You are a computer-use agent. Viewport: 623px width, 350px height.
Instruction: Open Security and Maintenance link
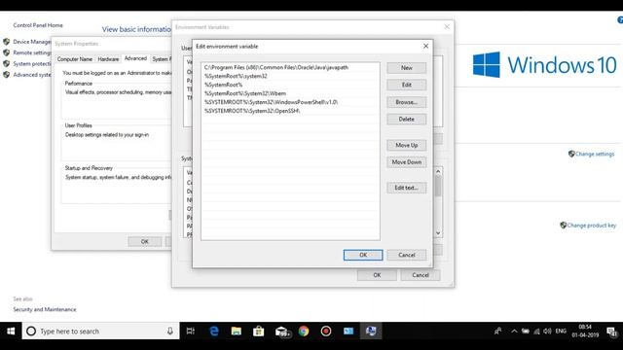click(x=45, y=309)
